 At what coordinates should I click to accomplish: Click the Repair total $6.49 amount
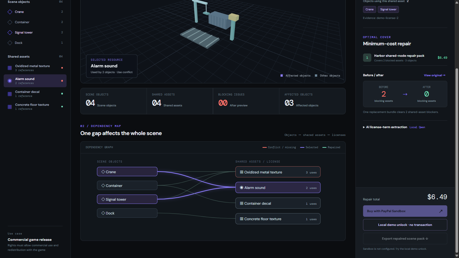pos(437,197)
